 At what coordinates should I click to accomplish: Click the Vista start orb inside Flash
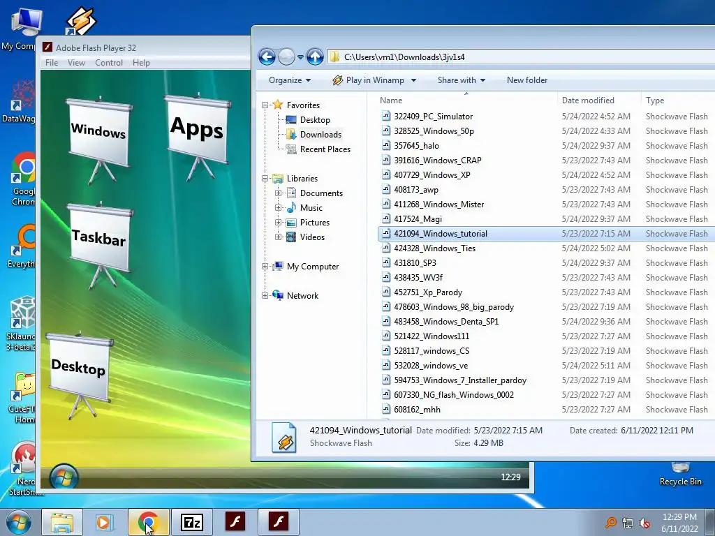coord(64,477)
